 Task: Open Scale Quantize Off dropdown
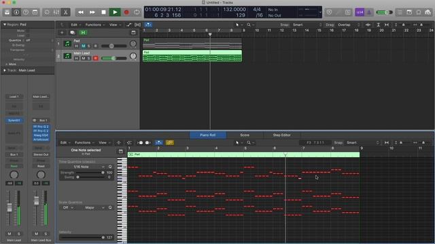pyautogui.click(x=67, y=207)
